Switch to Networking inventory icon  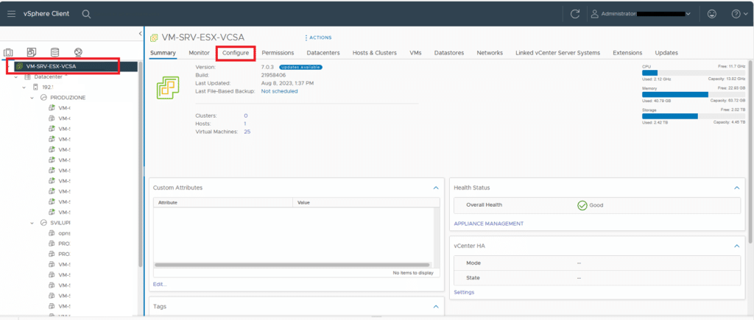[78, 52]
